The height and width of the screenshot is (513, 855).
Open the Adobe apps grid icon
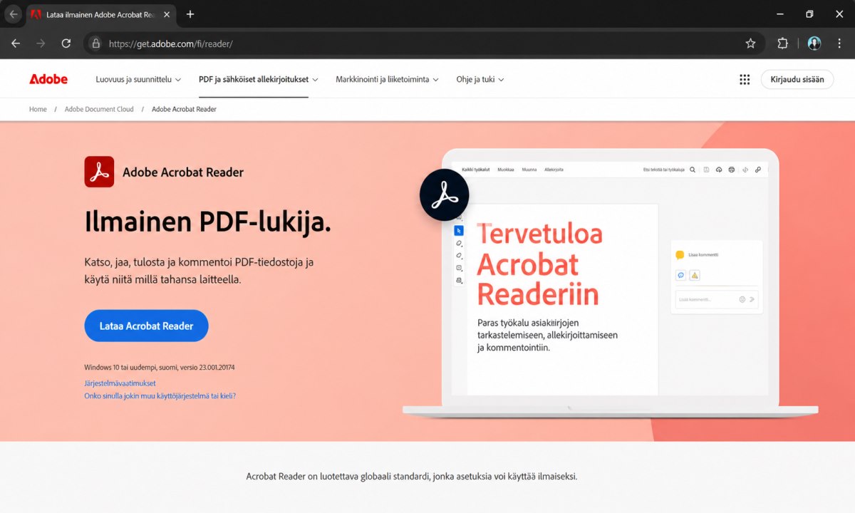pyautogui.click(x=745, y=79)
